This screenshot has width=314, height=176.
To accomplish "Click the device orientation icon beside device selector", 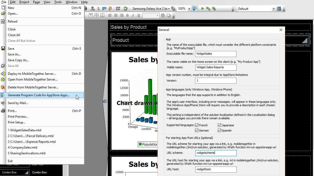I will point(174,9).
